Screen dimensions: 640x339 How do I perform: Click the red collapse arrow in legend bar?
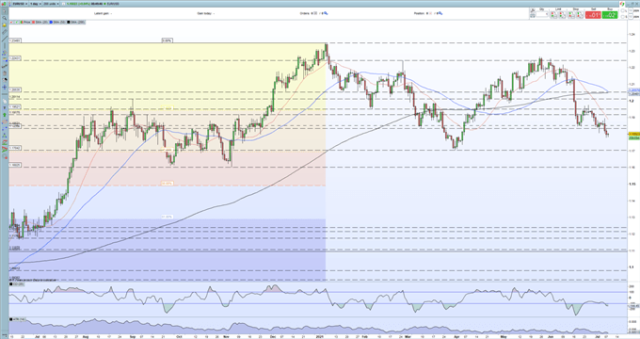(x=11, y=22)
